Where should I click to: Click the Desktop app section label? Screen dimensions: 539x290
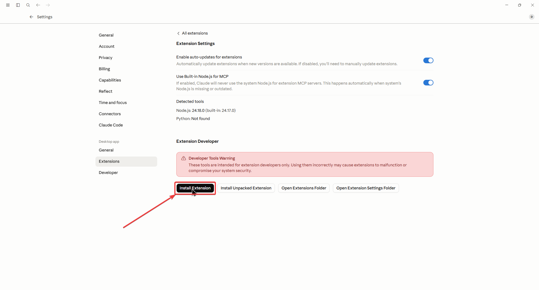(x=109, y=142)
